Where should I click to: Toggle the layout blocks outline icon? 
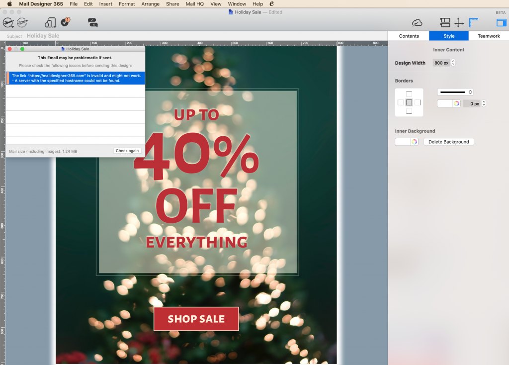(x=445, y=22)
